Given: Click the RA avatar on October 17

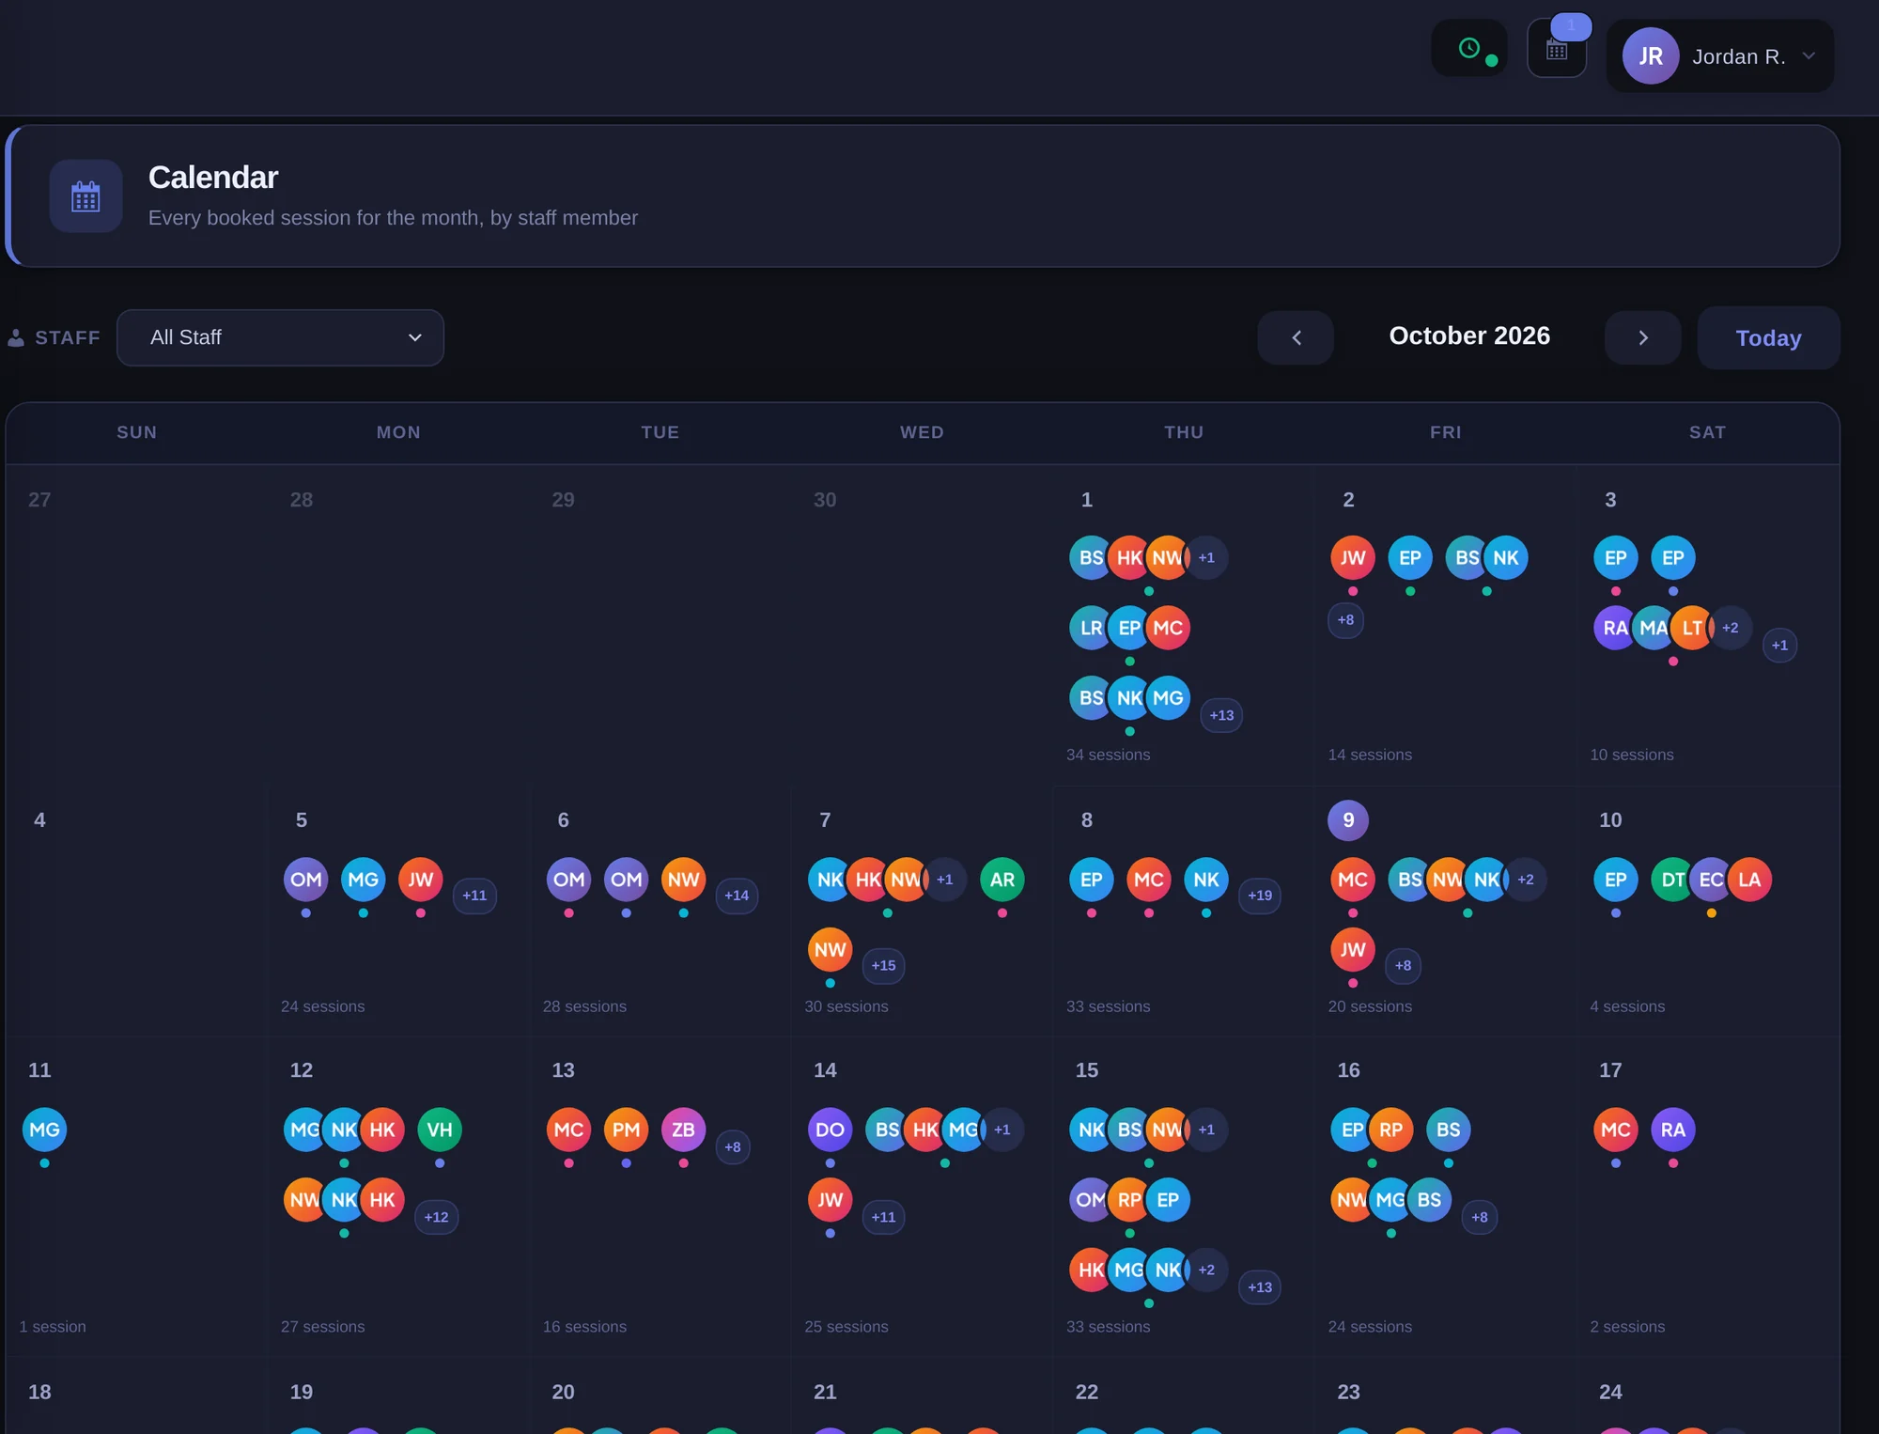Looking at the screenshot, I should (x=1673, y=1130).
